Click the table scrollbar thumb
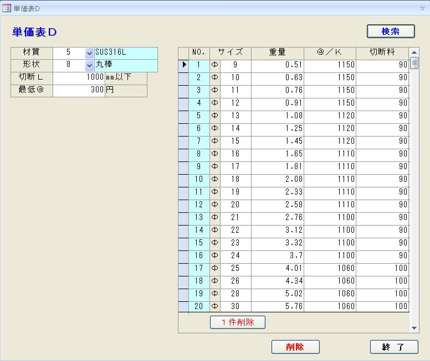The image size is (430, 361). tap(414, 63)
